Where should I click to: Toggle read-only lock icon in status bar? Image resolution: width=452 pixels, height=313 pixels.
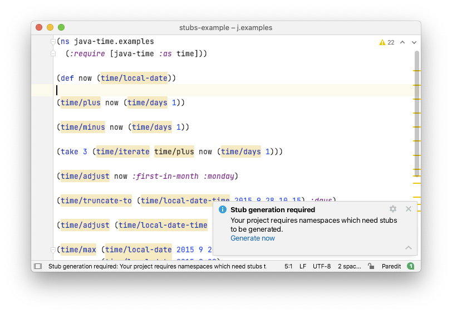pos(371,266)
